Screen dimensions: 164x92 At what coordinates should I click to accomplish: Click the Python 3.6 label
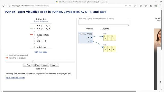[41, 19]
